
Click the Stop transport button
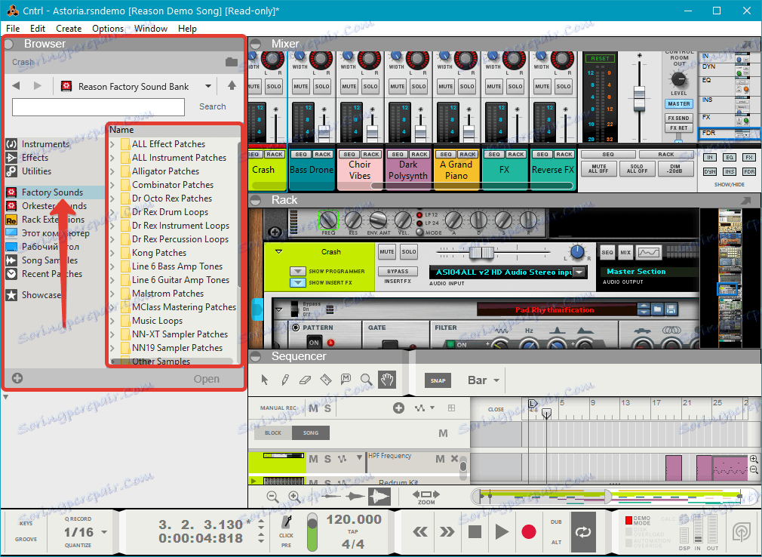point(475,531)
